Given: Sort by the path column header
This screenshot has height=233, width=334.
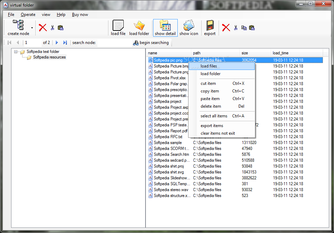Looking at the screenshot, I should pyautogui.click(x=215, y=53).
